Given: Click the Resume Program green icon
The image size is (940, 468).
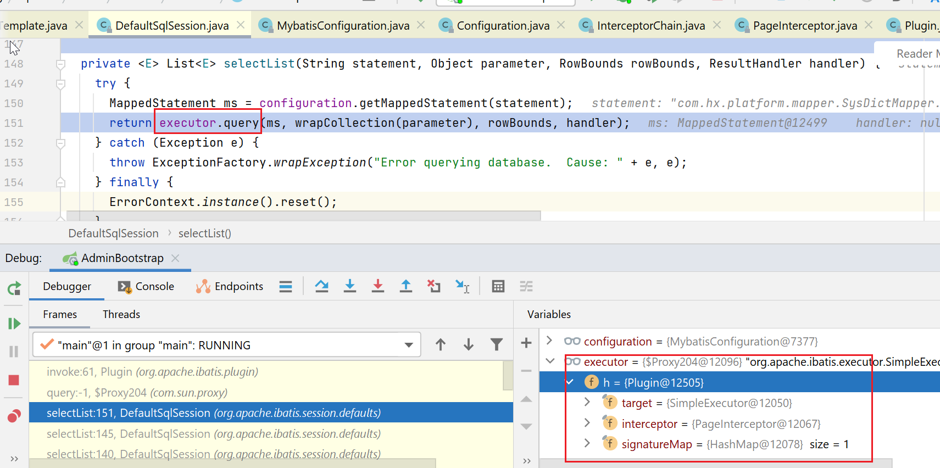Looking at the screenshot, I should pos(14,324).
